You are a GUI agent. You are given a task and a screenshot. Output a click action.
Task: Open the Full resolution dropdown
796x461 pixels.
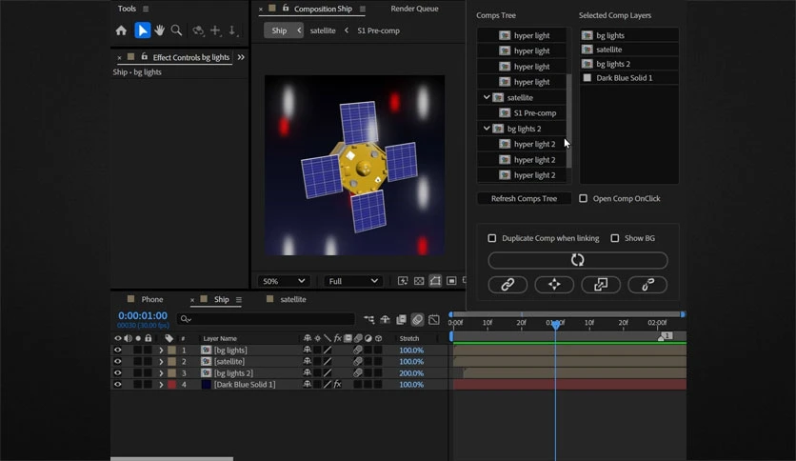[x=353, y=281]
